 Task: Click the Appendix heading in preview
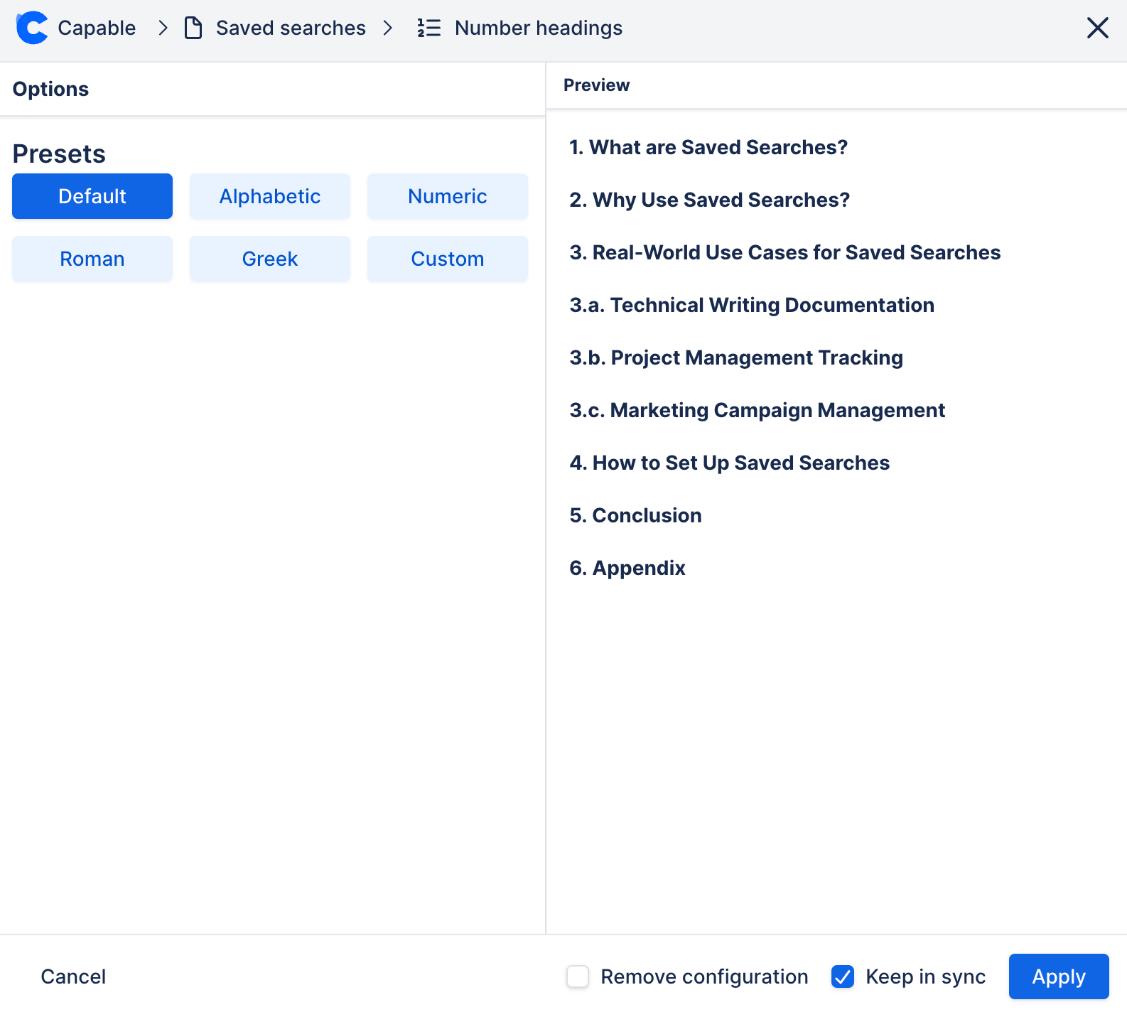click(627, 568)
